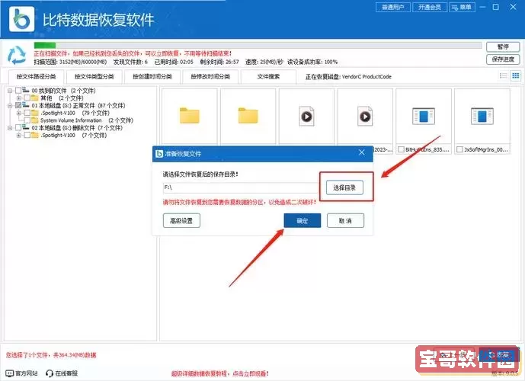Click the 普通用户 button
Screen dimensions: 525x381
pyautogui.click(x=393, y=7)
